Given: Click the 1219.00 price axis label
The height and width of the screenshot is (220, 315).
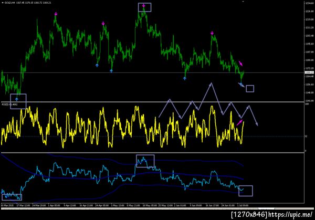Looking at the screenshot, I should tap(310, 19).
